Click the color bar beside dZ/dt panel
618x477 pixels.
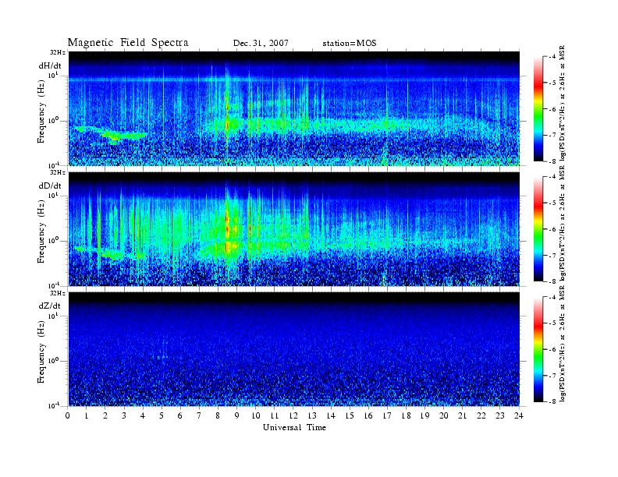click(538, 349)
